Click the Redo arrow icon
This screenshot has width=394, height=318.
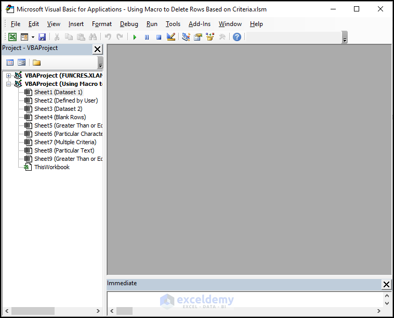pyautogui.click(x=120, y=37)
